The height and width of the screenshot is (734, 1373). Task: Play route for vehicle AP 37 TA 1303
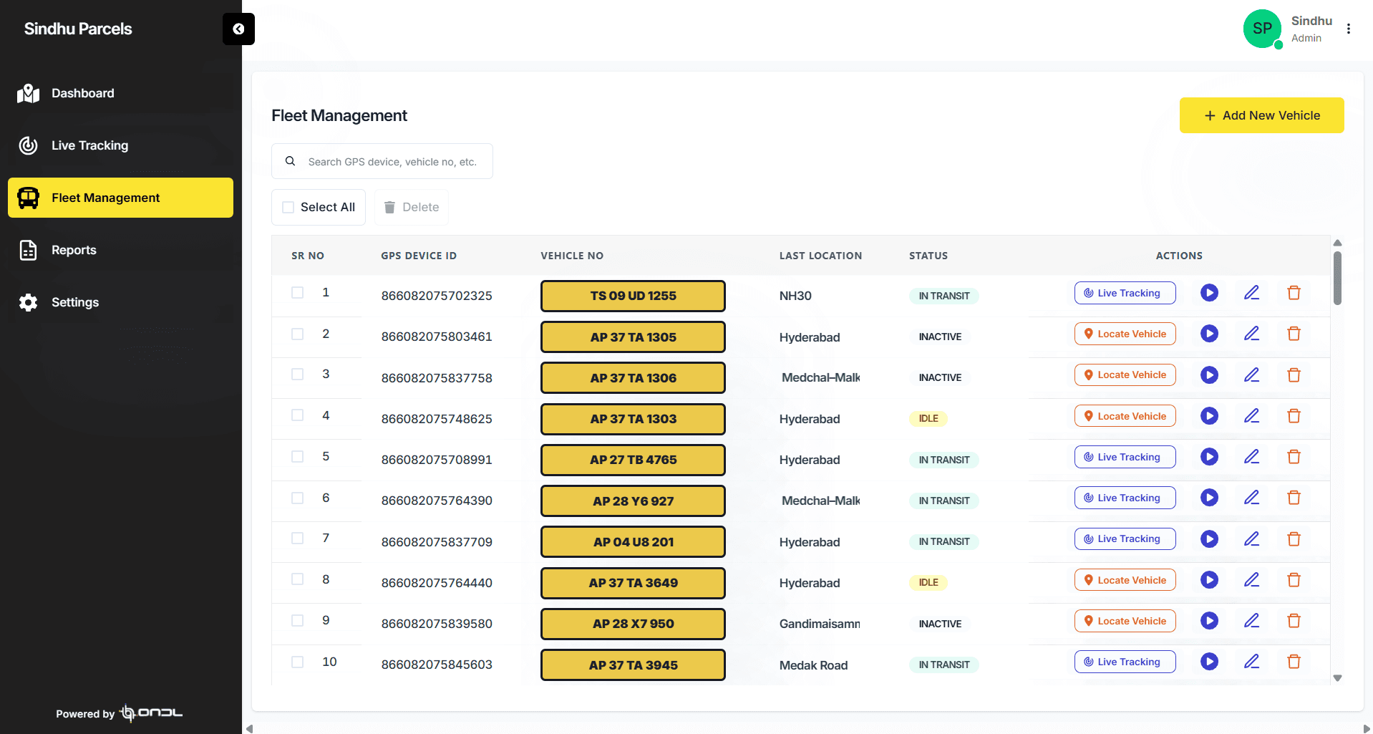1209,416
